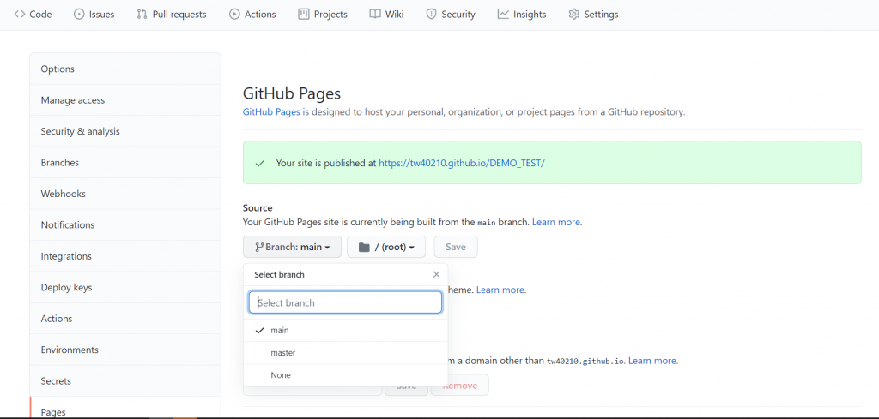Go to the Issues tab
This screenshot has height=419, width=879.
click(x=94, y=15)
